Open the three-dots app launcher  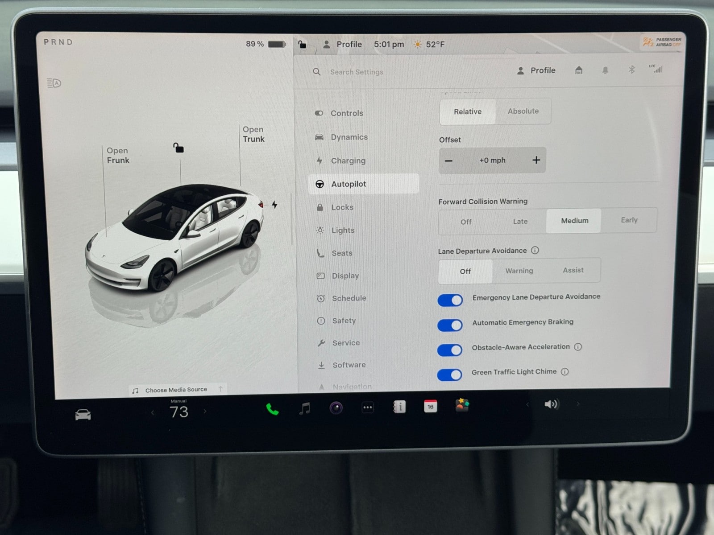[x=367, y=407]
